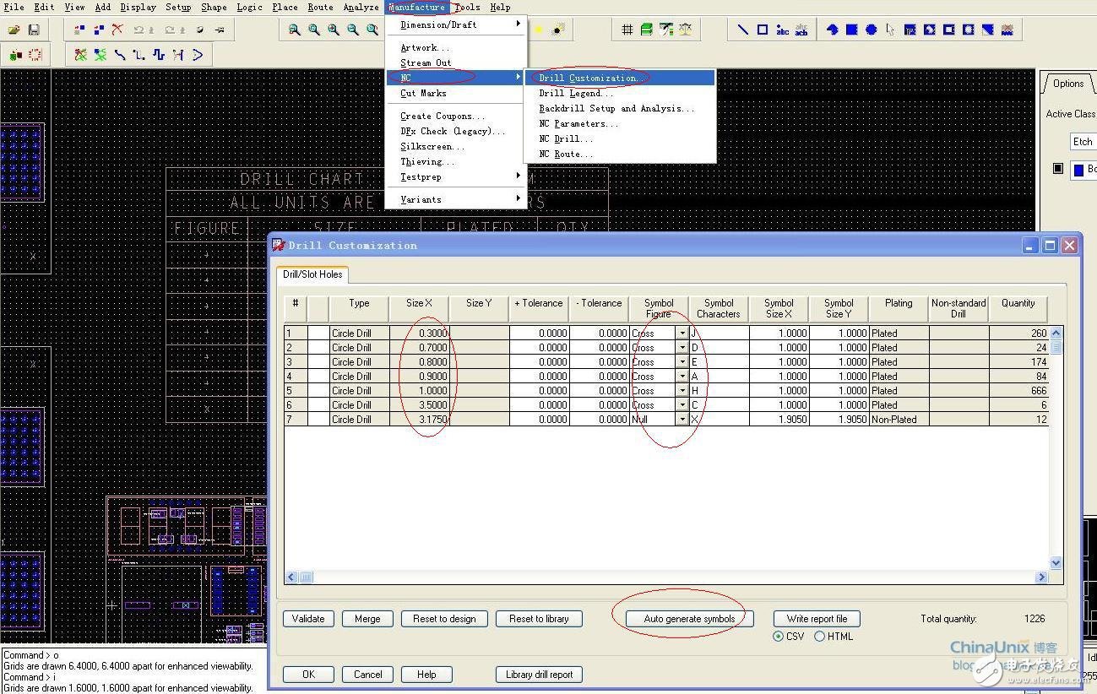Screen dimensions: 1097x694
Task: Toggle the black visibility box in Options panel
Action: click(x=1057, y=169)
